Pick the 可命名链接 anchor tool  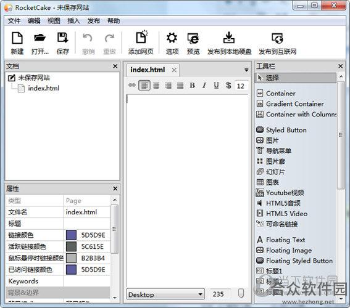(x=277, y=224)
